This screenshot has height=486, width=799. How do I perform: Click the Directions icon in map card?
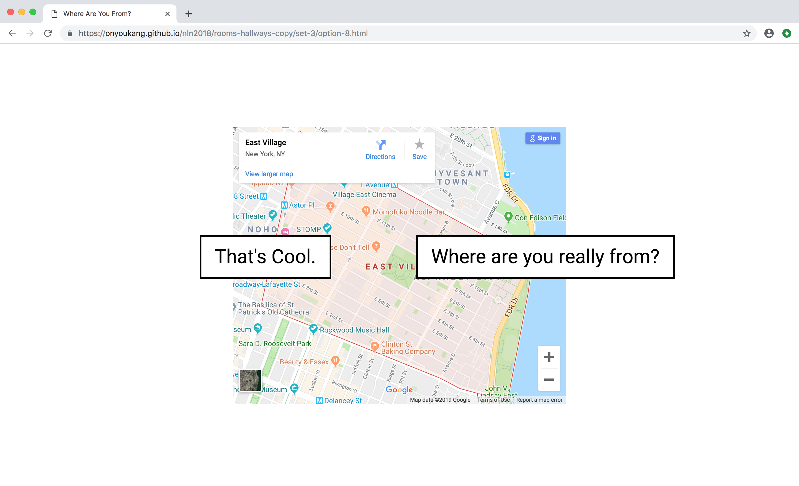coord(380,145)
